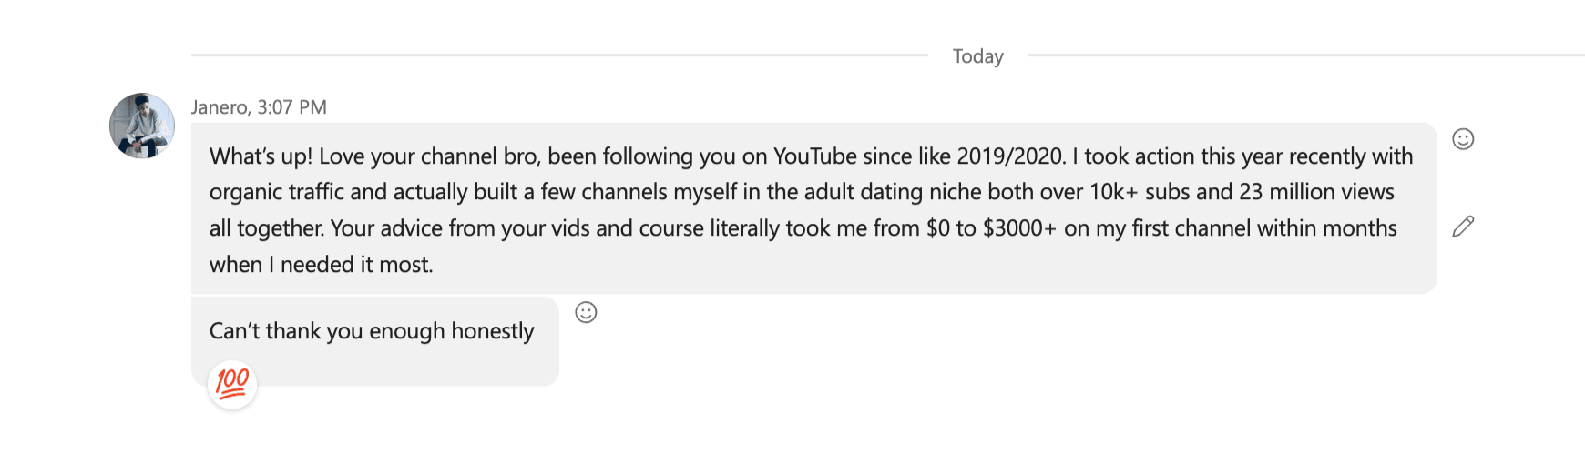Click the "$3000+" amount in the message
This screenshot has height=464, width=1585.
click(1018, 228)
